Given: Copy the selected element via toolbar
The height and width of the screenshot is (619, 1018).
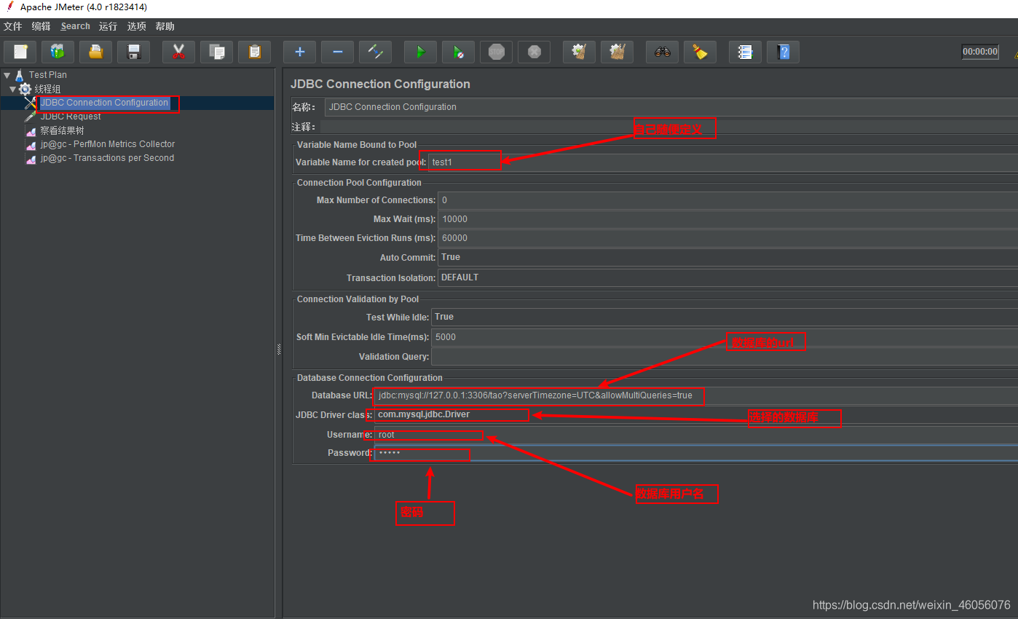Looking at the screenshot, I should pos(216,52).
